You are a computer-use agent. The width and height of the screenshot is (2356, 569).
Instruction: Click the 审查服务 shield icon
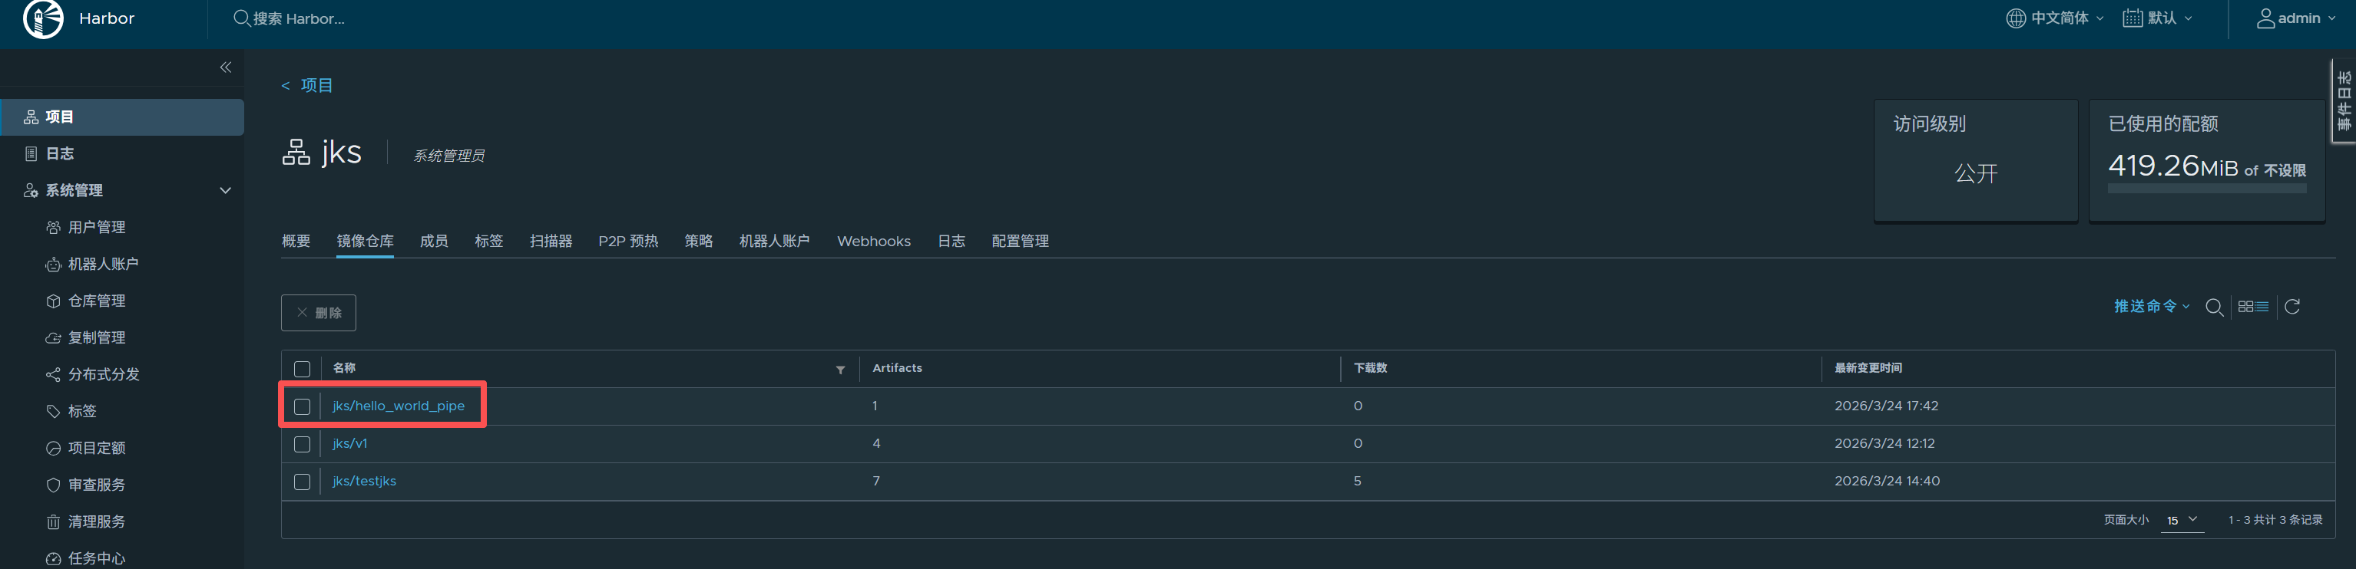pos(53,485)
